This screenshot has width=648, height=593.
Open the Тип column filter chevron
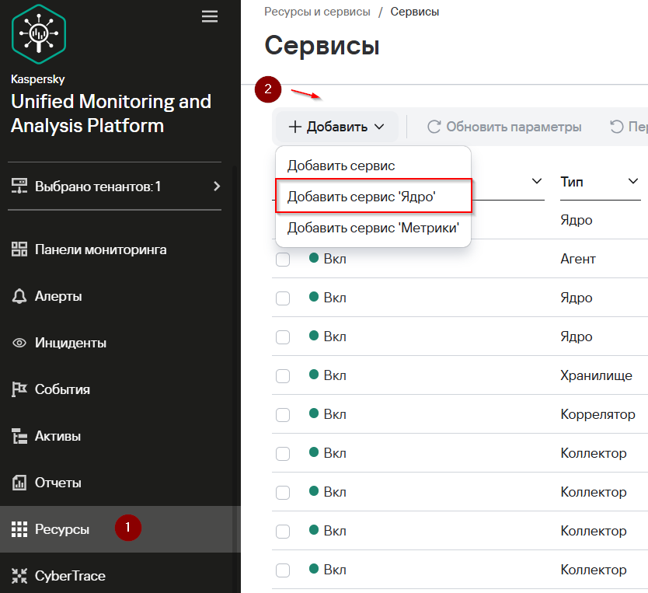[x=633, y=181]
